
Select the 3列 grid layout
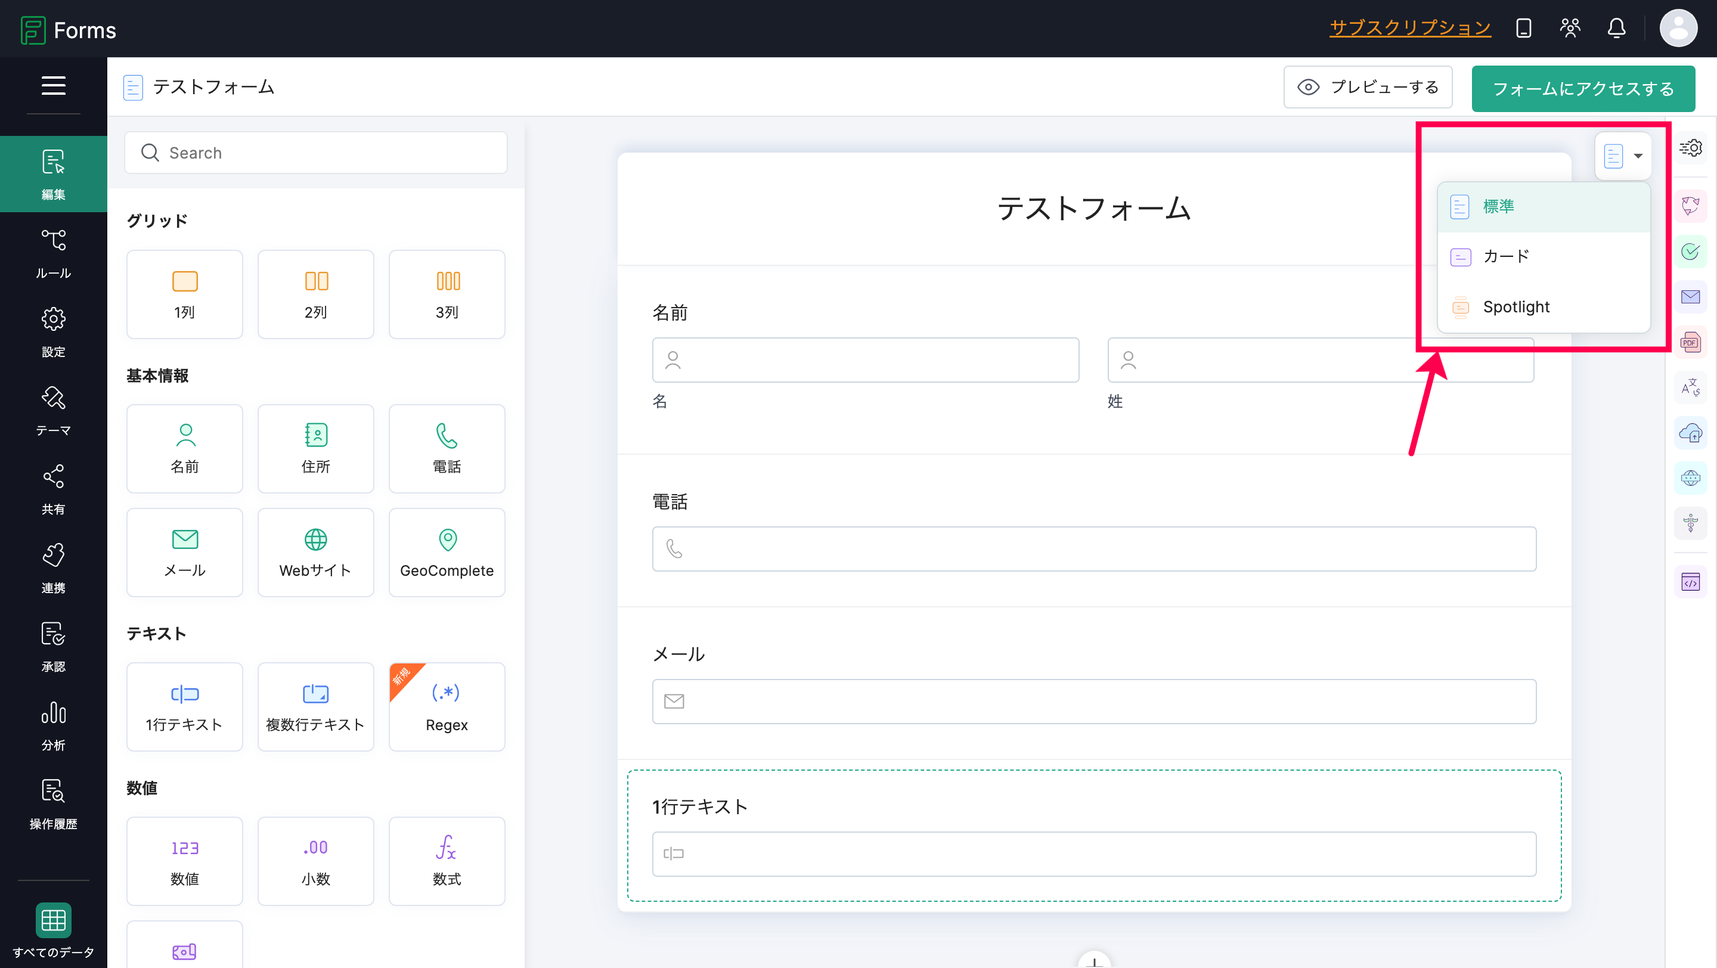pos(447,294)
